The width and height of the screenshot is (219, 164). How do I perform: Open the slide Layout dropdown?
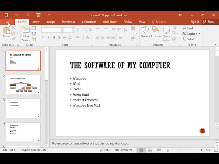coord(35,28)
